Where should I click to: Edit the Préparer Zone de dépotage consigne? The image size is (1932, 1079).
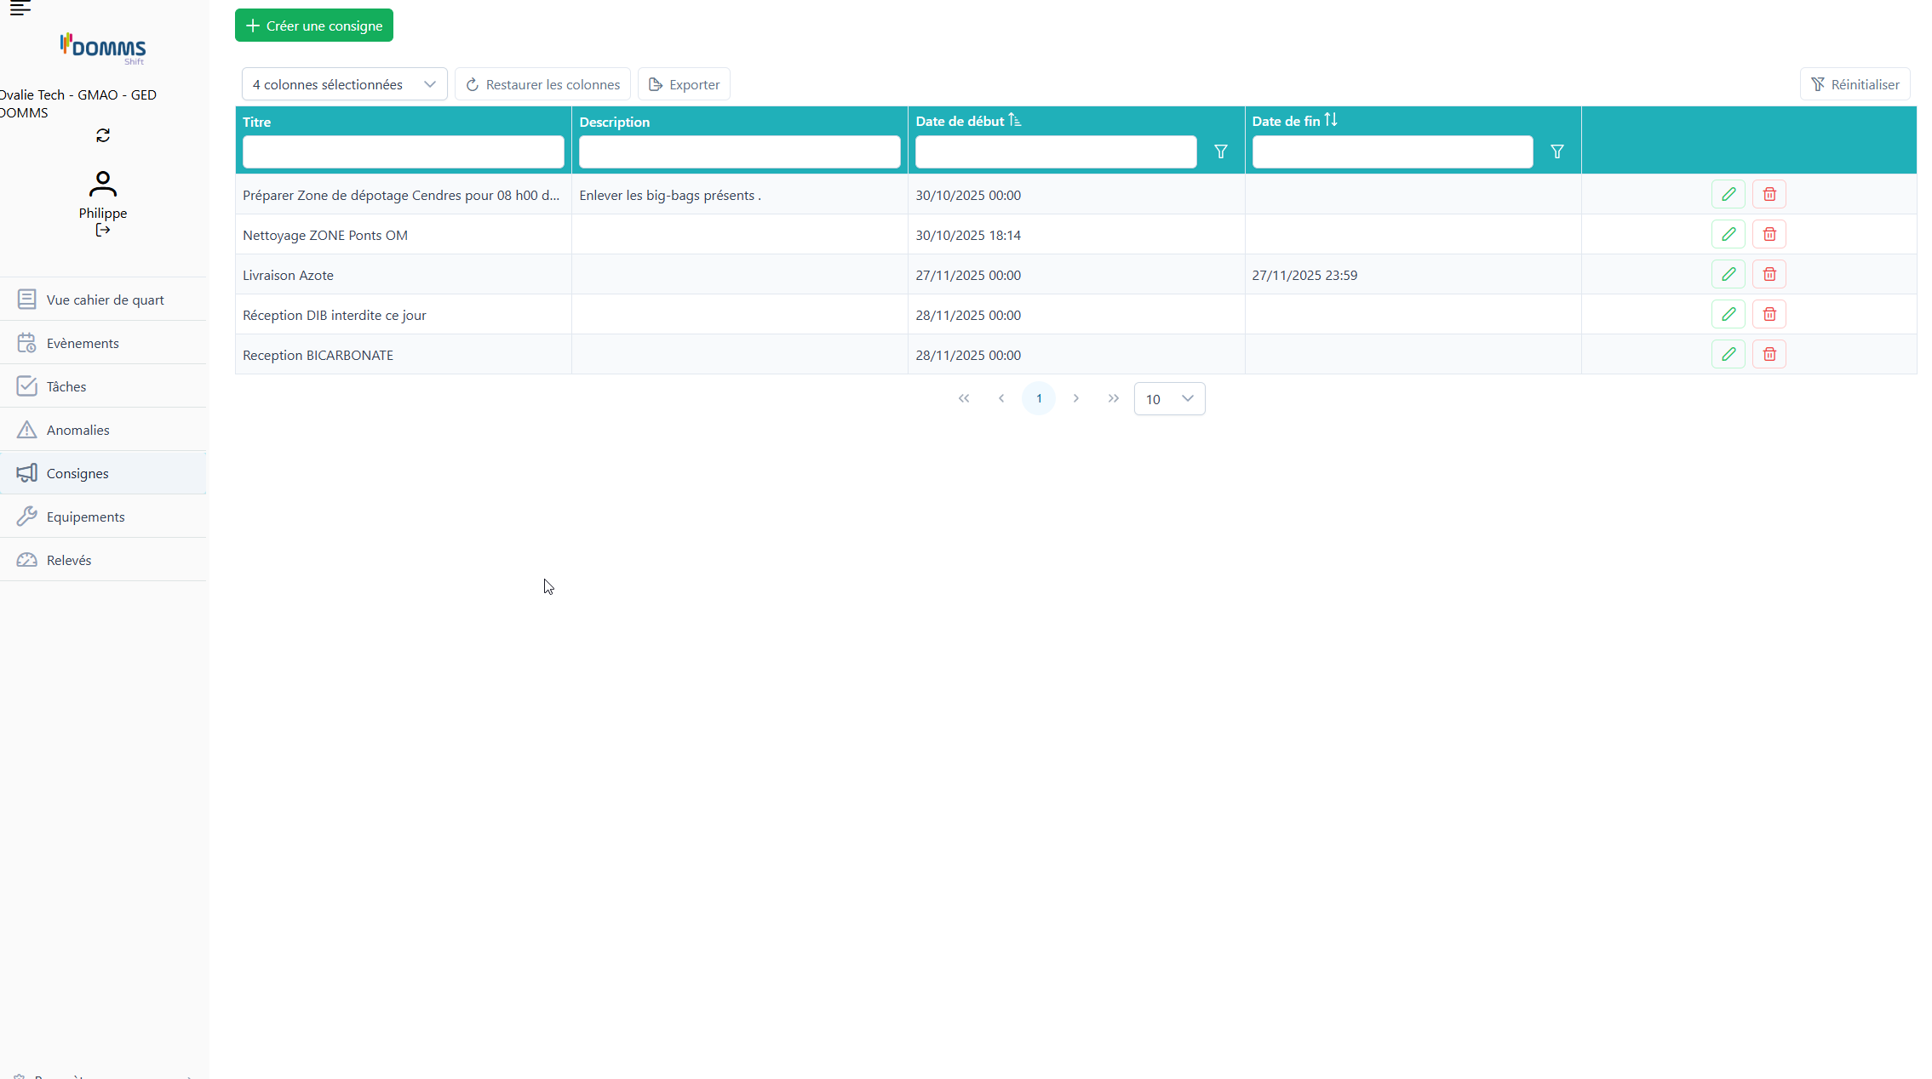tap(1728, 194)
